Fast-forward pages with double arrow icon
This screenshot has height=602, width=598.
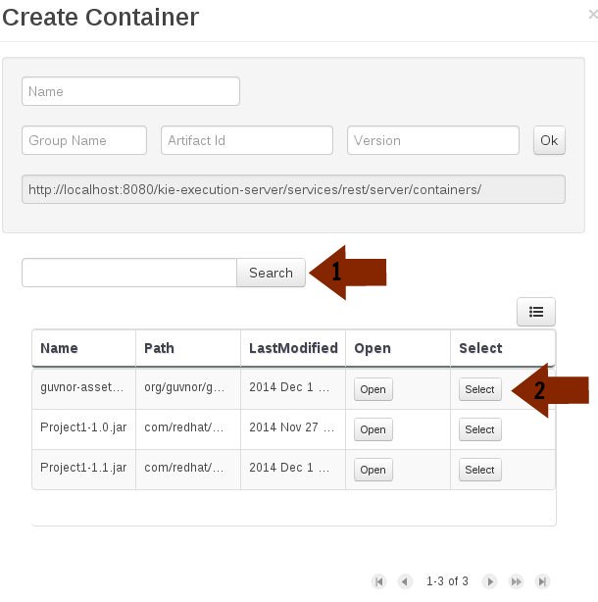(x=517, y=581)
